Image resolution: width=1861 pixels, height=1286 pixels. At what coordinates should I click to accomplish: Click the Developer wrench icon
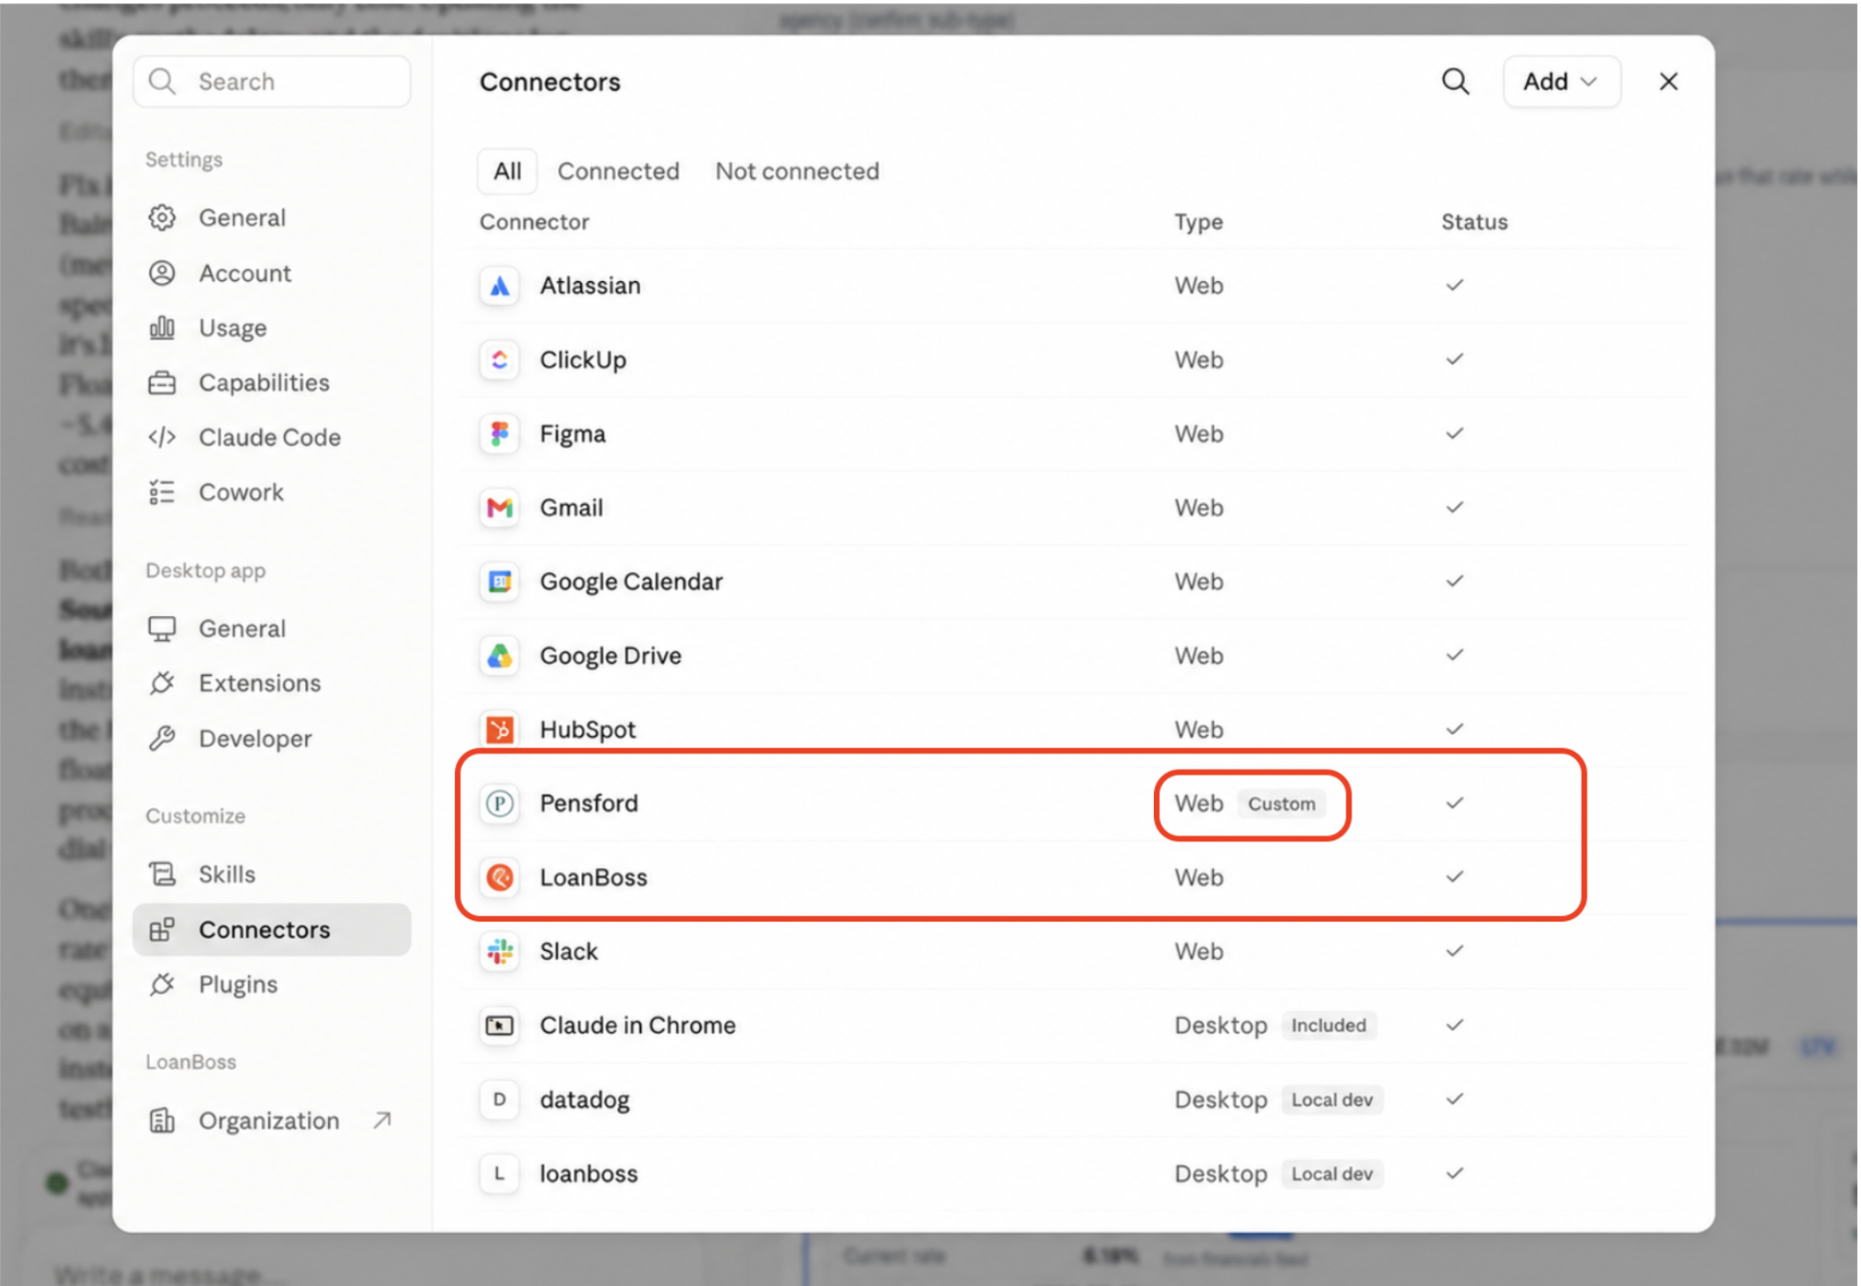162,739
